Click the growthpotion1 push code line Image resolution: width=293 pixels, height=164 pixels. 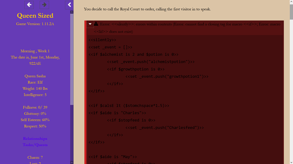point(167,77)
